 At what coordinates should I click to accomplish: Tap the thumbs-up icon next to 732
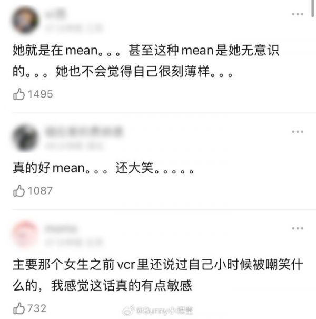point(19,308)
